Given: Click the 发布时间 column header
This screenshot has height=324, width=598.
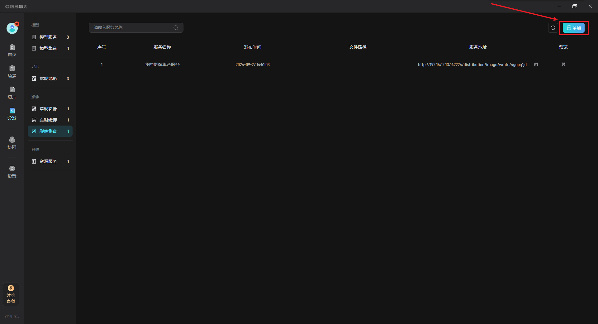Looking at the screenshot, I should pos(253,47).
